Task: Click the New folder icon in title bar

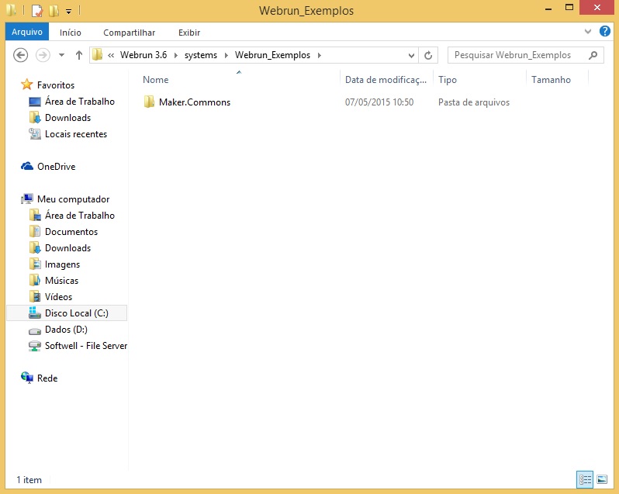Action: (54, 11)
